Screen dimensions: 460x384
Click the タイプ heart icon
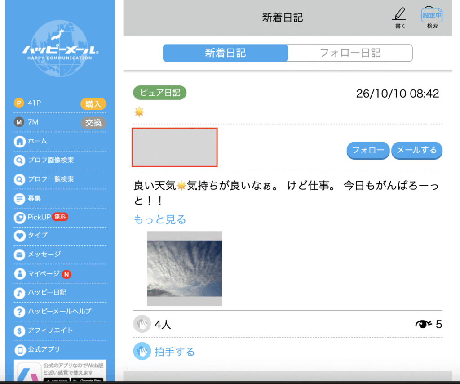pyautogui.click(x=19, y=236)
